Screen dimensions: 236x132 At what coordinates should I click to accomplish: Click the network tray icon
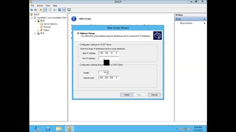[x=185, y=129]
